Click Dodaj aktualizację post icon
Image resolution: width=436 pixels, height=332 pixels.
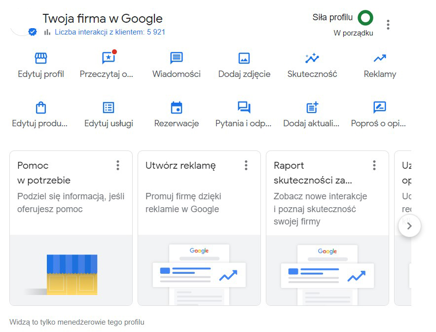point(312,108)
